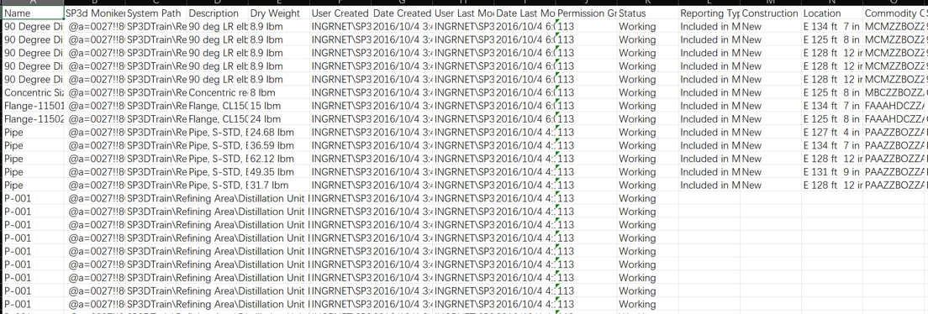Select the 62.12 lbm dry weight cell
This screenshot has height=314, width=928.
click(279, 159)
